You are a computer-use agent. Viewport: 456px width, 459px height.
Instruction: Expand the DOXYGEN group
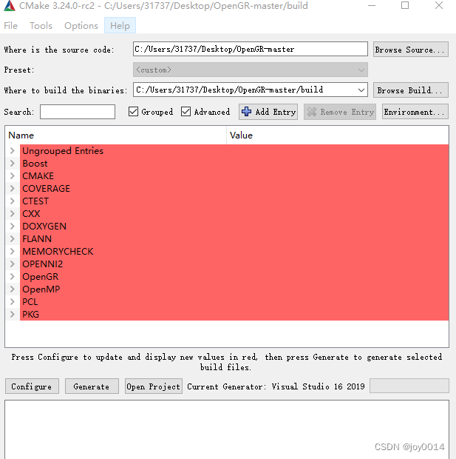point(13,227)
